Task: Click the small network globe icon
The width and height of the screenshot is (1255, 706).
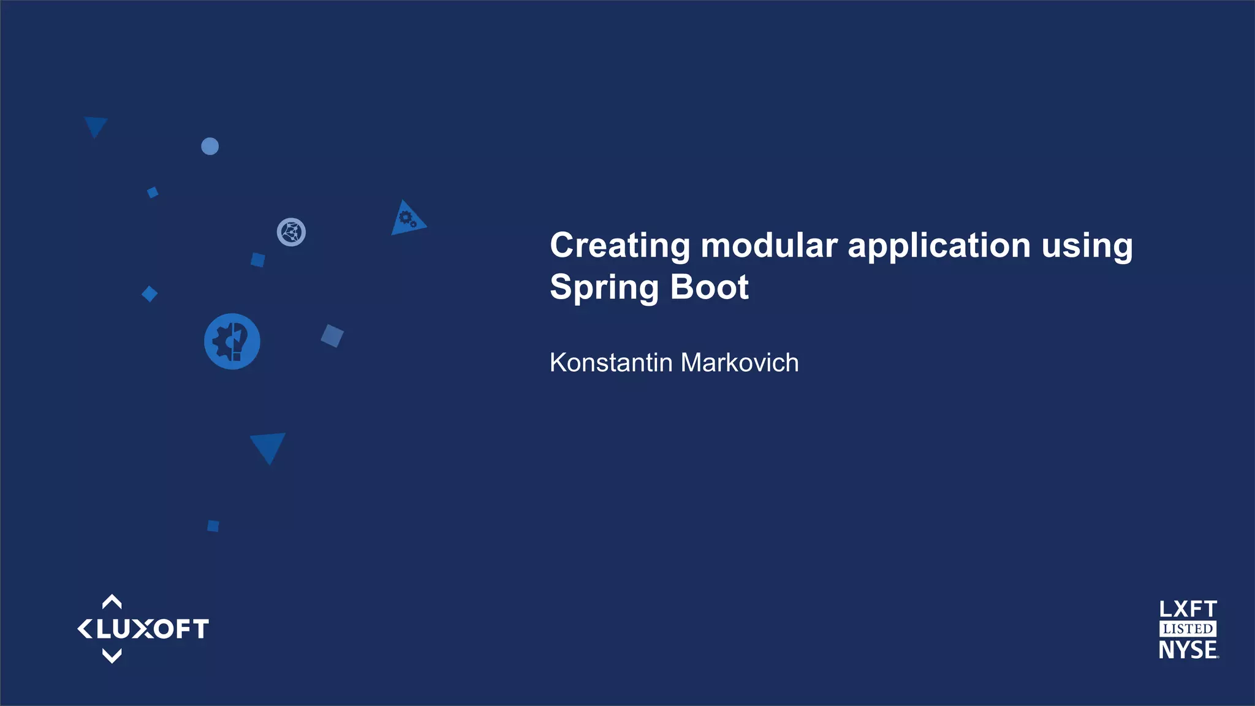Action: [291, 232]
